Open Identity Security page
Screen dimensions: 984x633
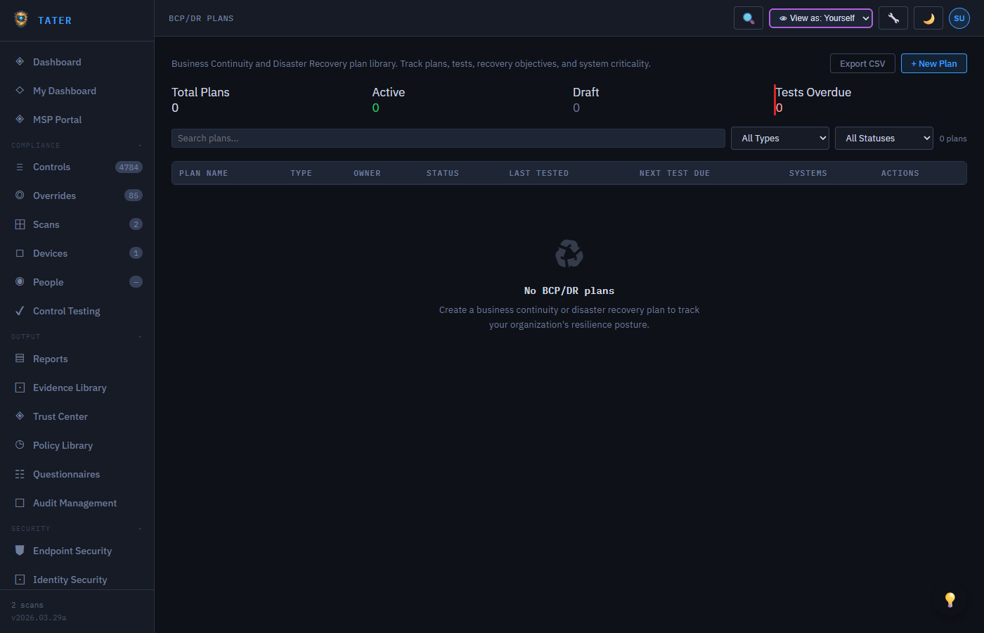(77, 580)
